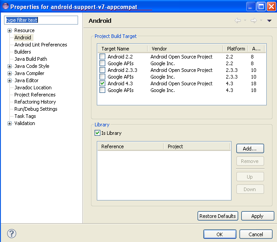Screen dimensions: 277x242
Task: Uncheck the Android 4.3 build target
Action: [x=102, y=83]
